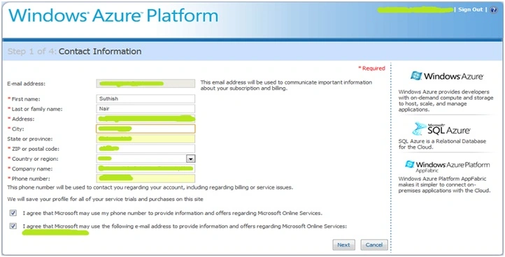Click the Cancel button
This screenshot has height=257, width=505.
pyautogui.click(x=374, y=244)
